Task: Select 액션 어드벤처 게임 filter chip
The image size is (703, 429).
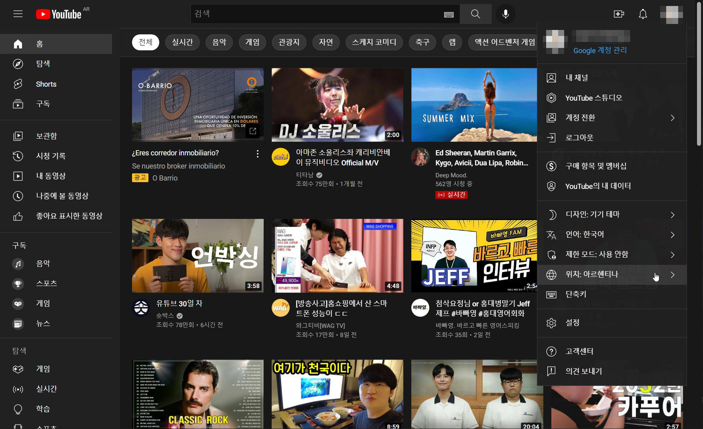Action: point(503,42)
